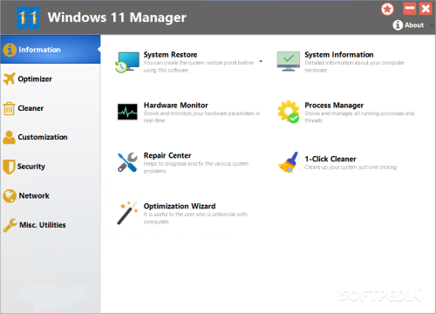Image resolution: width=436 pixels, height=314 pixels.
Task: Click the Cleaner trash bin icon
Action: tap(9, 108)
